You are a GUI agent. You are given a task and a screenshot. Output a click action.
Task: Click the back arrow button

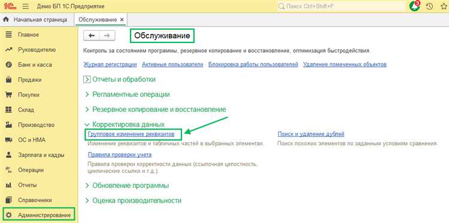(x=92, y=35)
